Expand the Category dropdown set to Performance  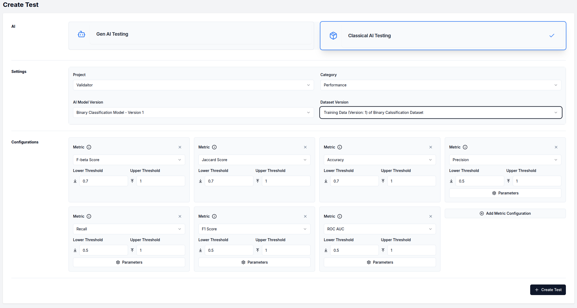440,85
